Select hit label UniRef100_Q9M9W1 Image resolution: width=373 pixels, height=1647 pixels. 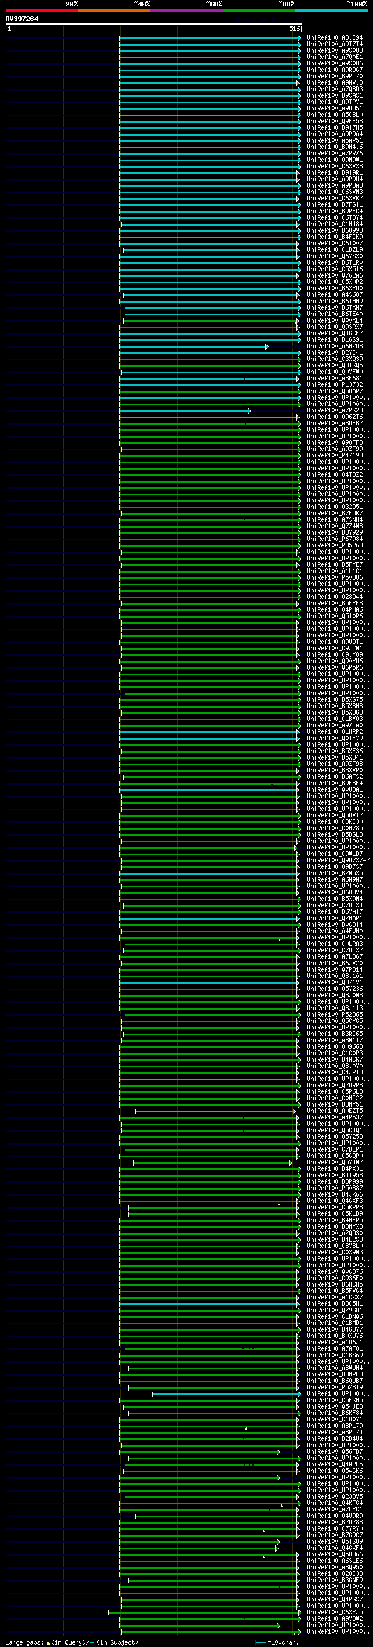(x=335, y=160)
